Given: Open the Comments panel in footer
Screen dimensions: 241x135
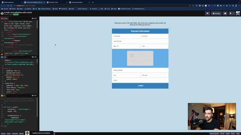Looking at the screenshot, I should click(15, 133).
